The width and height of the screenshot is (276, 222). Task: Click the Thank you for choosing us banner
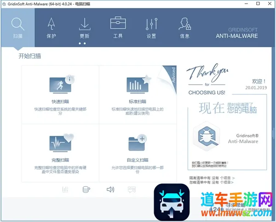coord(207,81)
